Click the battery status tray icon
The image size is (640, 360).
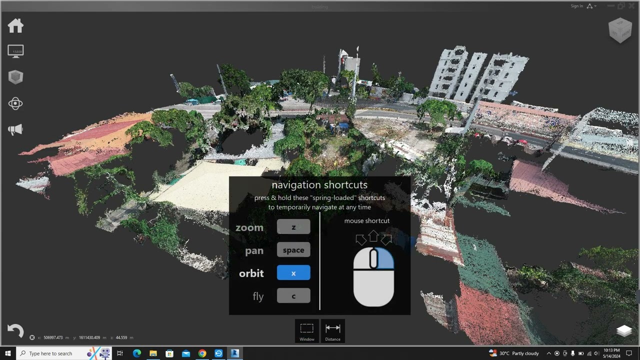coord(580,353)
